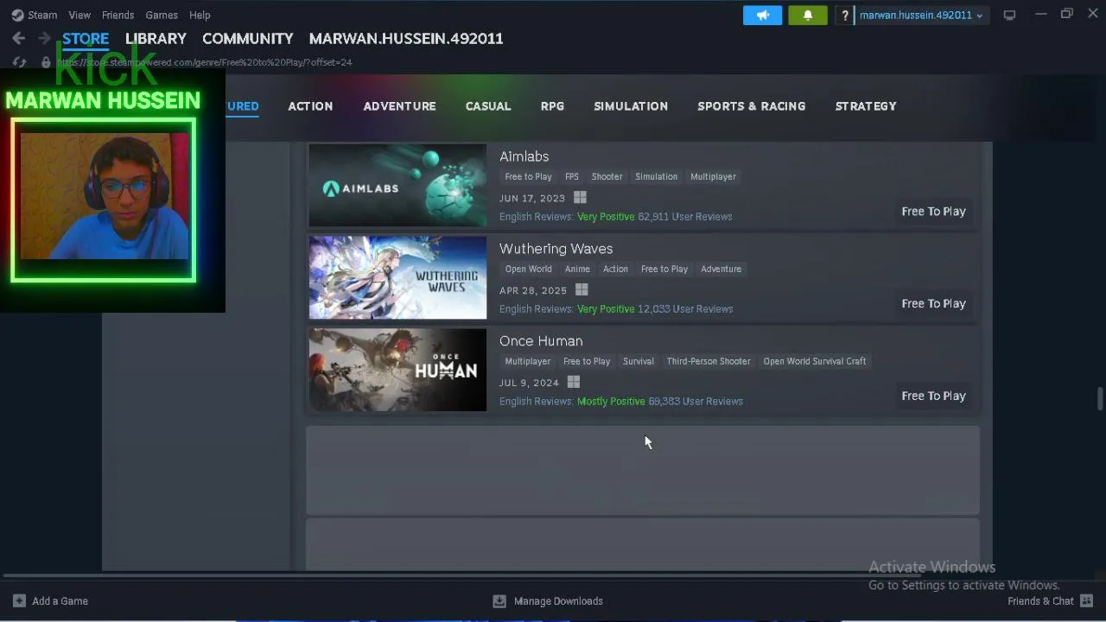Open the View menu
This screenshot has width=1106, height=622.
point(79,15)
